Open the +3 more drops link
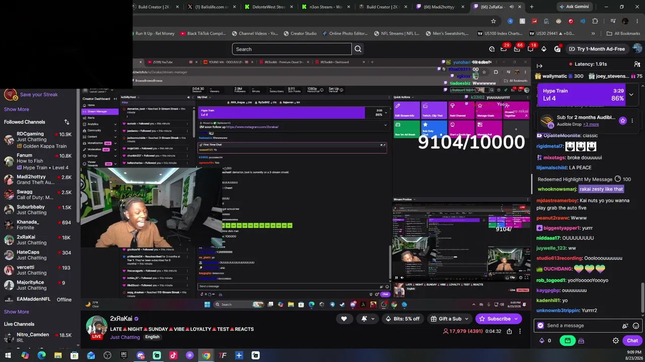The image size is (645, 362). click(x=591, y=124)
